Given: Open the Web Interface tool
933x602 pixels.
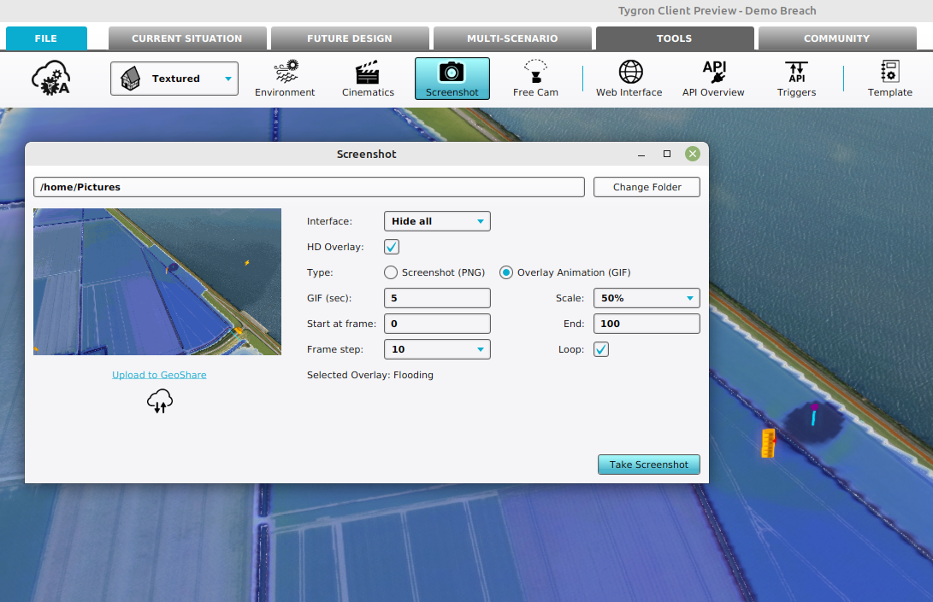Looking at the screenshot, I should tap(629, 79).
